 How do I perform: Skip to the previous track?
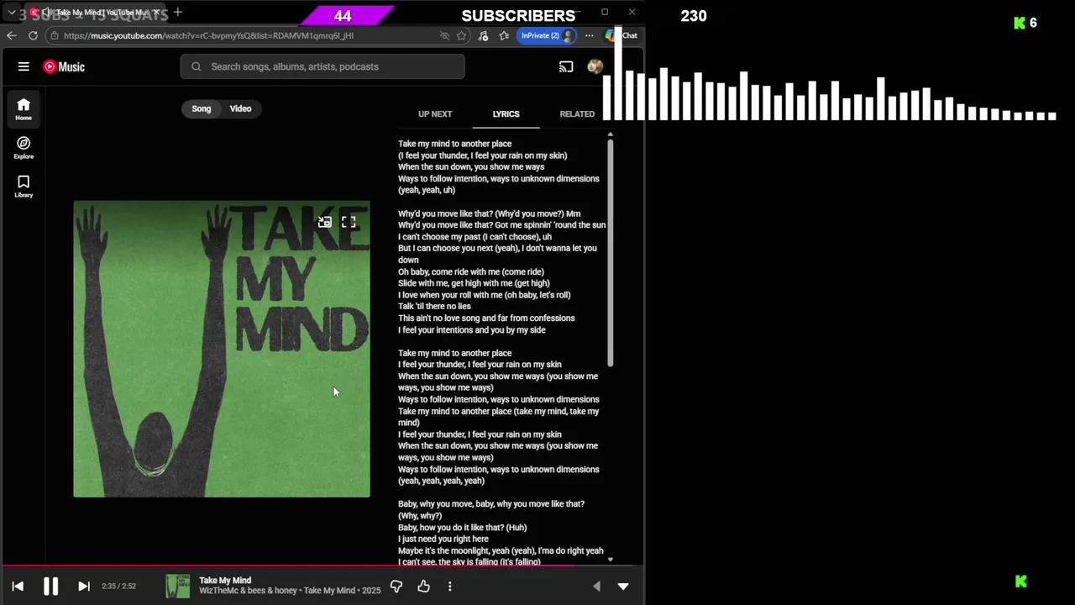coord(18,587)
